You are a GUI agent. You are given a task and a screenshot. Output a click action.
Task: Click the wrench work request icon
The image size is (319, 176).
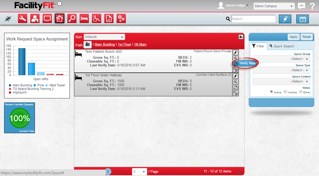23,18
